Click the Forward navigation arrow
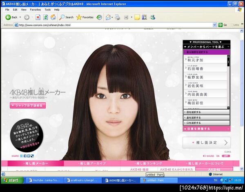This screenshot has height=192, width=245. coord(27,17)
